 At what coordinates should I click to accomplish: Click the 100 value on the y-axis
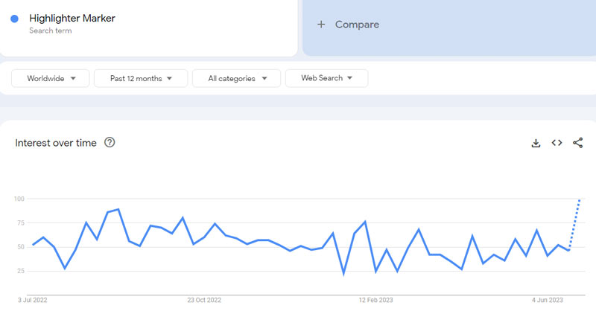19,199
